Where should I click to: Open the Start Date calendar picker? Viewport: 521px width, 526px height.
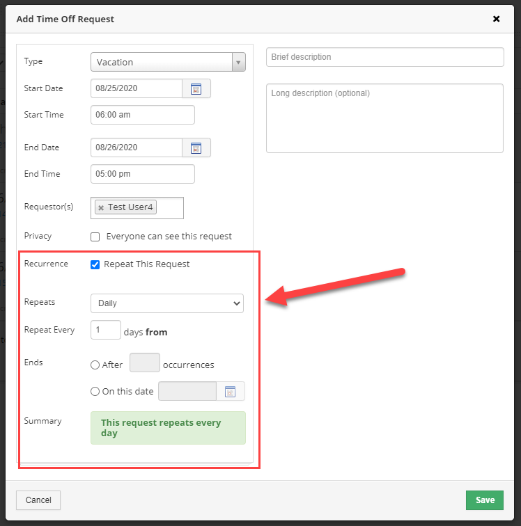tap(196, 89)
